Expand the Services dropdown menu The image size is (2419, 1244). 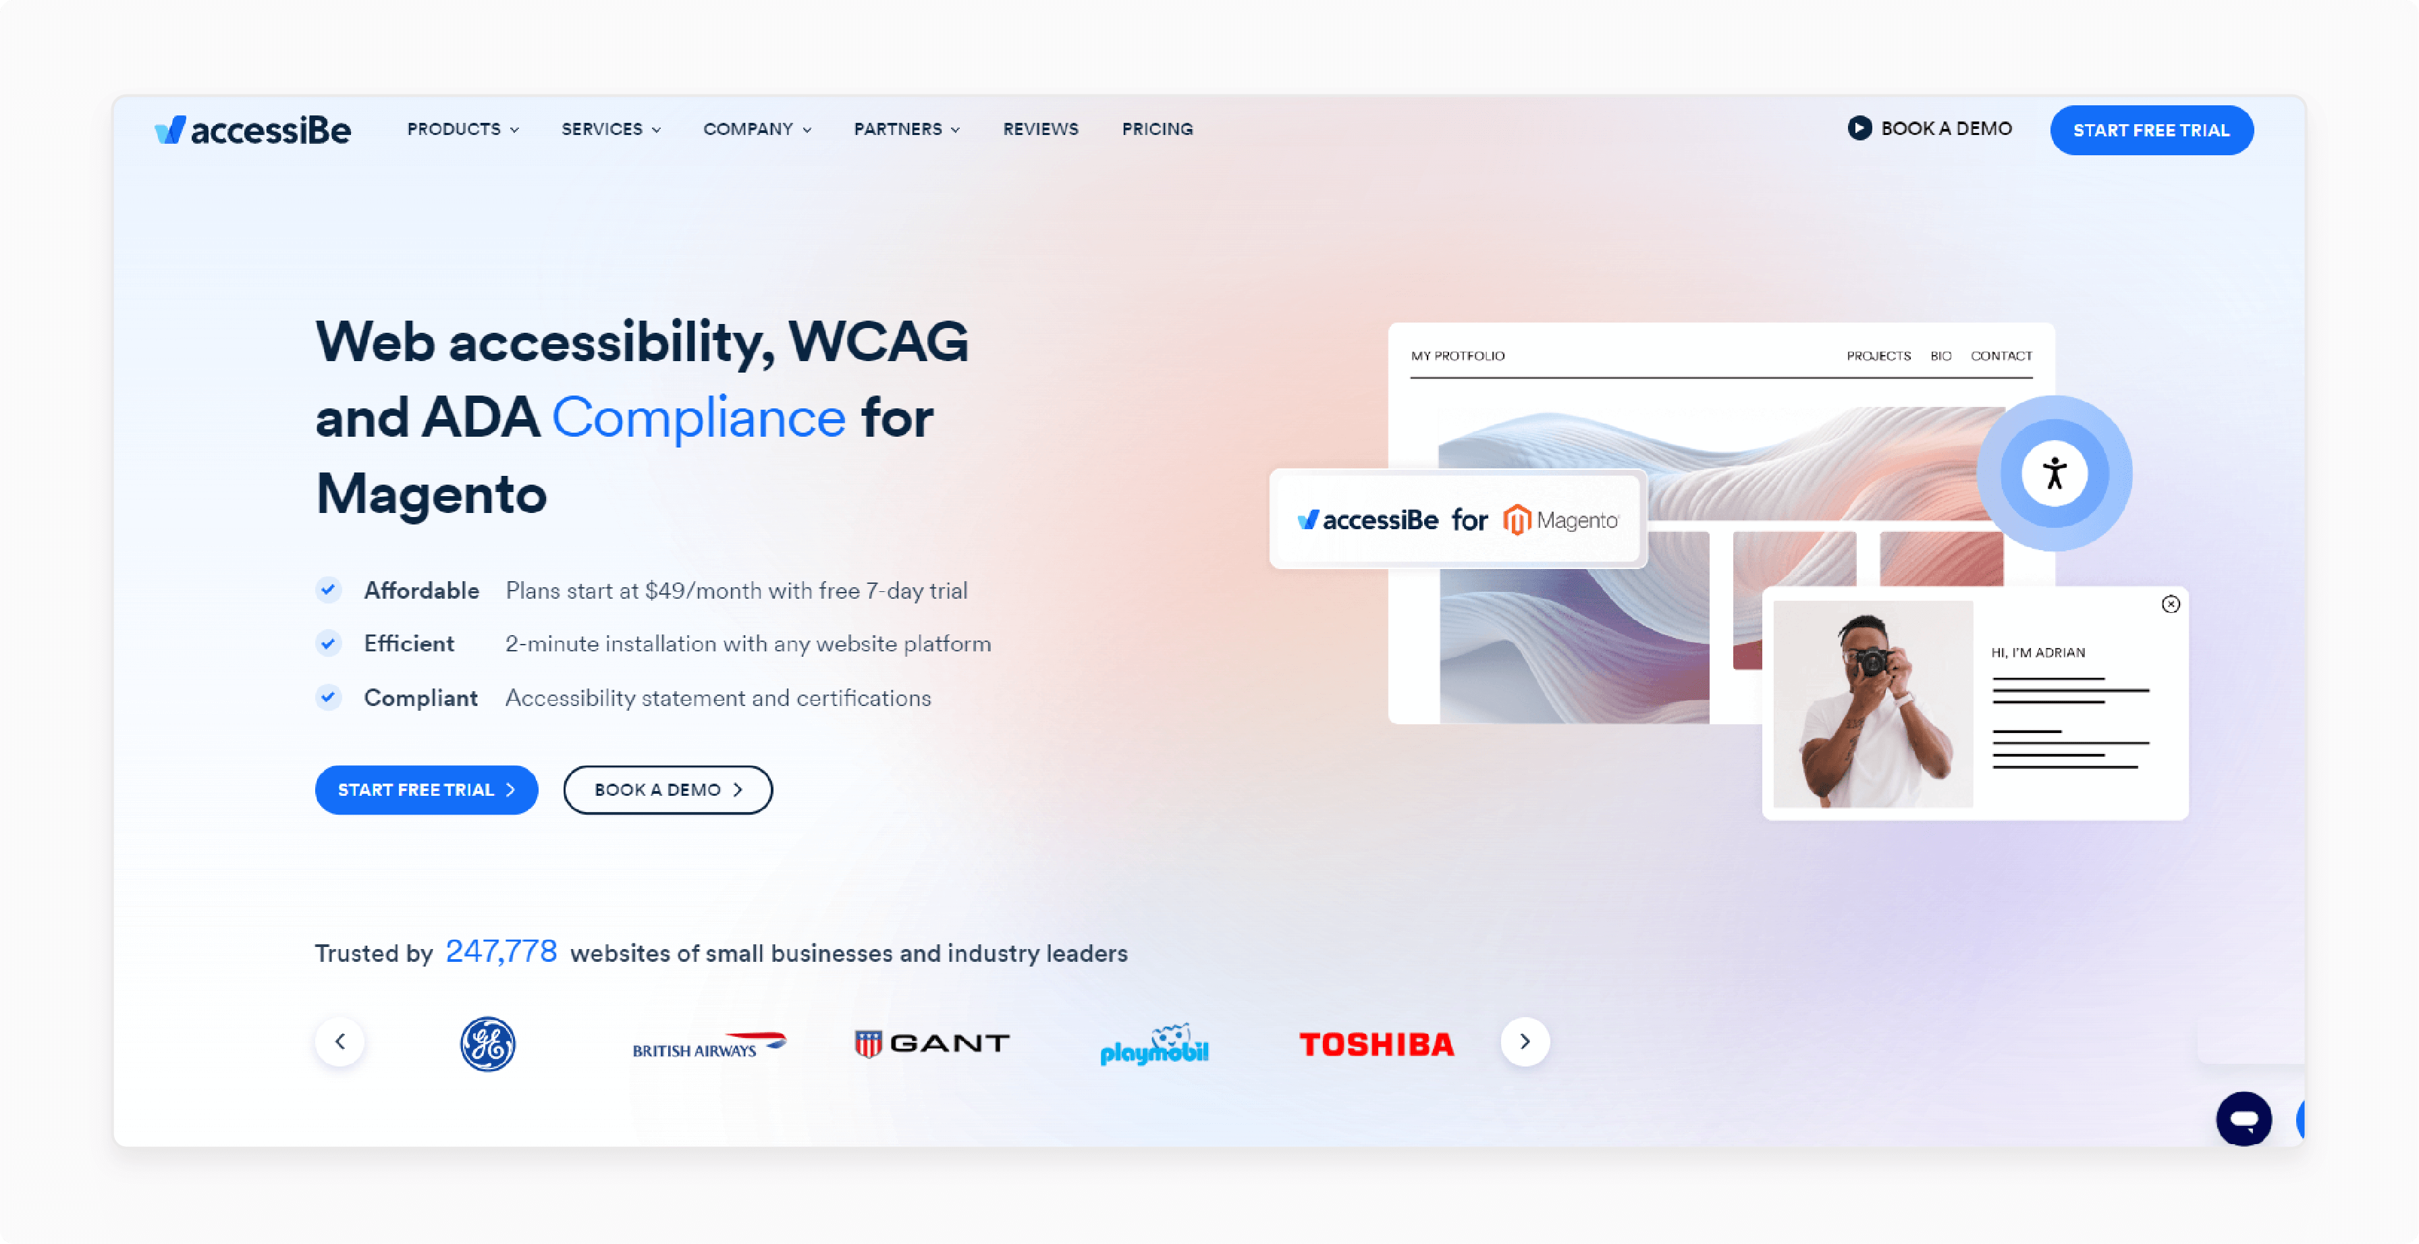(x=609, y=128)
